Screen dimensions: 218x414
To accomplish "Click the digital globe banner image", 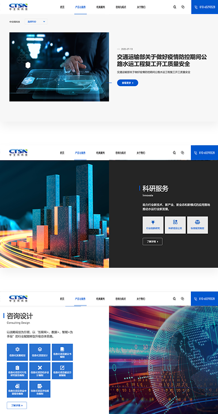I will [x=164, y=360].
